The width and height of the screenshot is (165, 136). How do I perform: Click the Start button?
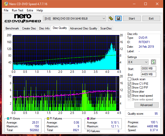pyautogui.click(x=132, y=19)
